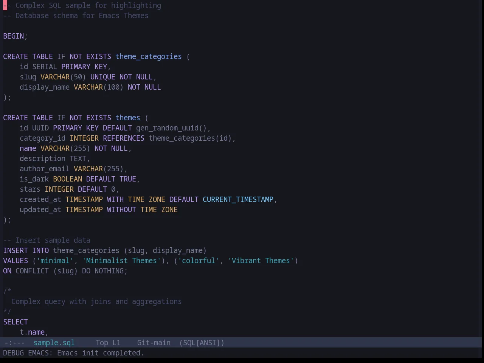This screenshot has height=363, width=484.
Task: Click NOTHING keyword
Action: click(109, 271)
